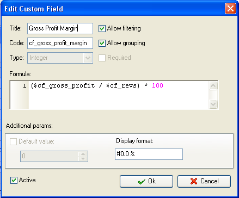Viewport: 239px width, 198px height.
Task: Click the formula scrollbar up arrow
Action: point(213,86)
